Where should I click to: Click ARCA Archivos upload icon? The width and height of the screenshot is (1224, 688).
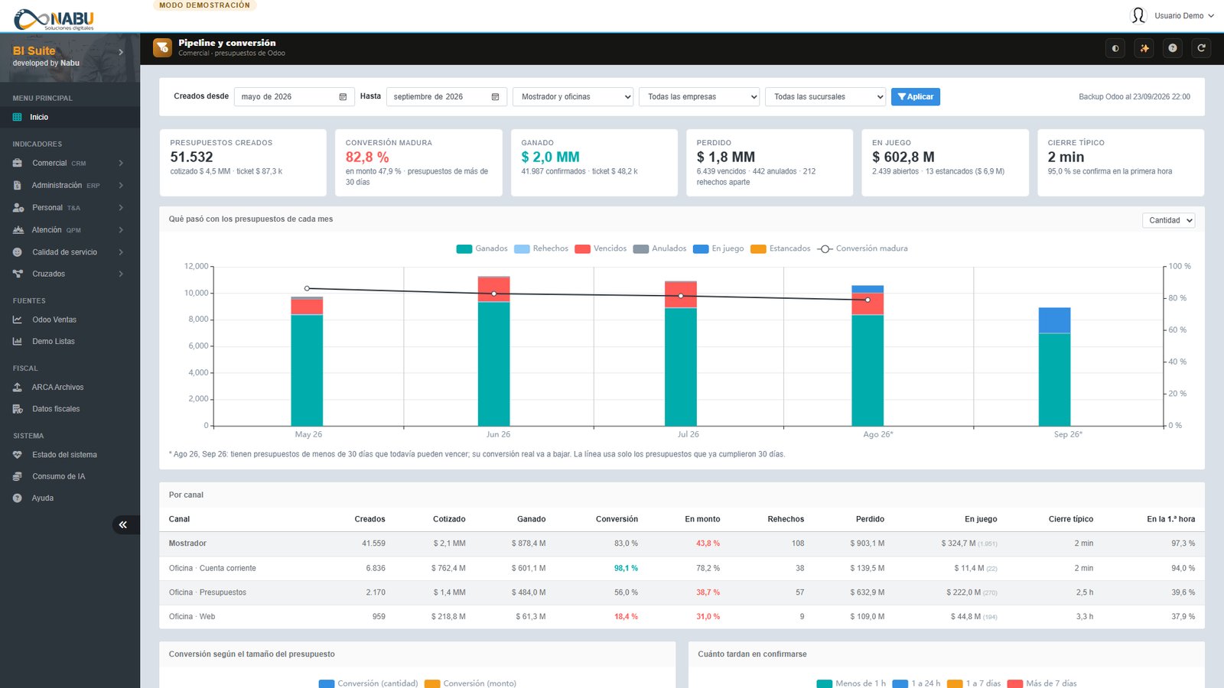point(18,388)
